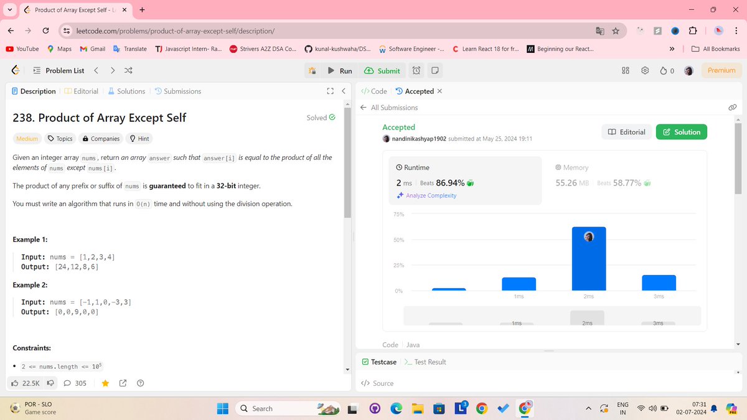Open the LeetCode user avatar
Viewport: 747px width, 420px height.
688,71
